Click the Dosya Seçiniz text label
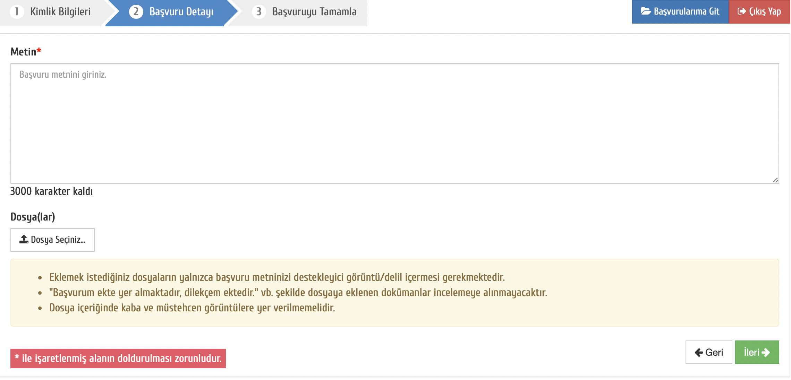The image size is (791, 380). click(x=58, y=240)
